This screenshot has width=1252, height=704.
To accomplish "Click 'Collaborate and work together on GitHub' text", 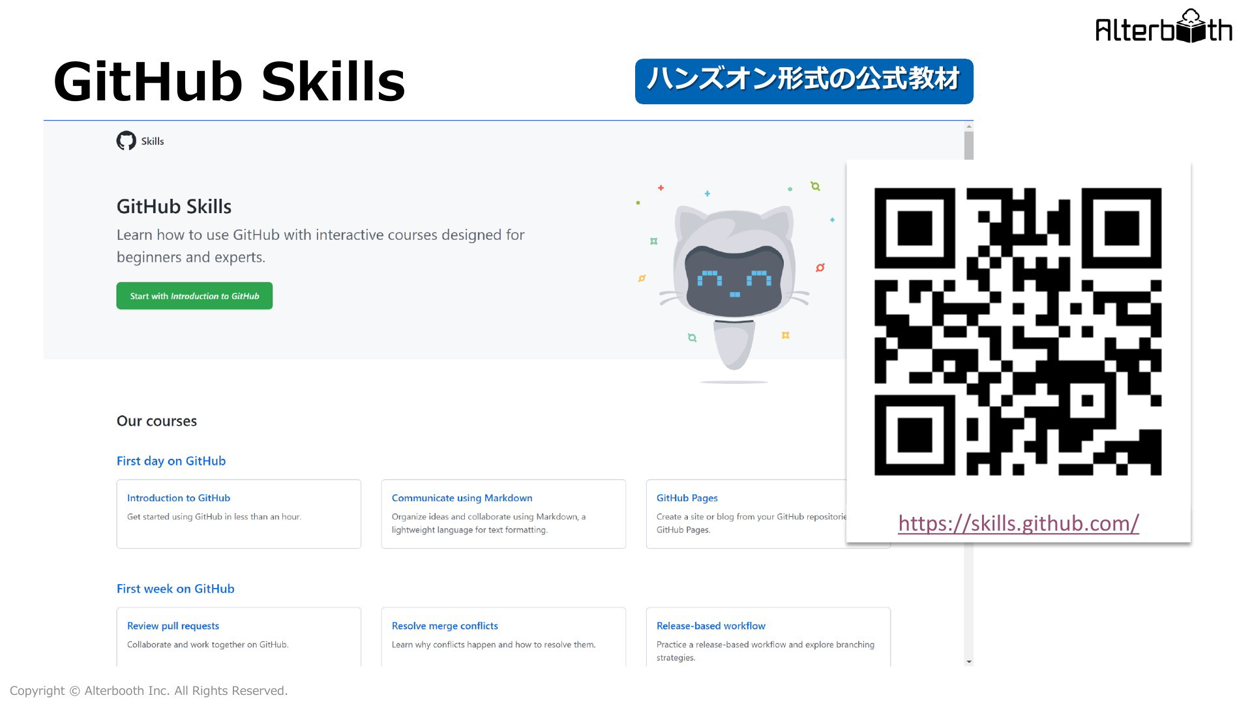I will [208, 645].
